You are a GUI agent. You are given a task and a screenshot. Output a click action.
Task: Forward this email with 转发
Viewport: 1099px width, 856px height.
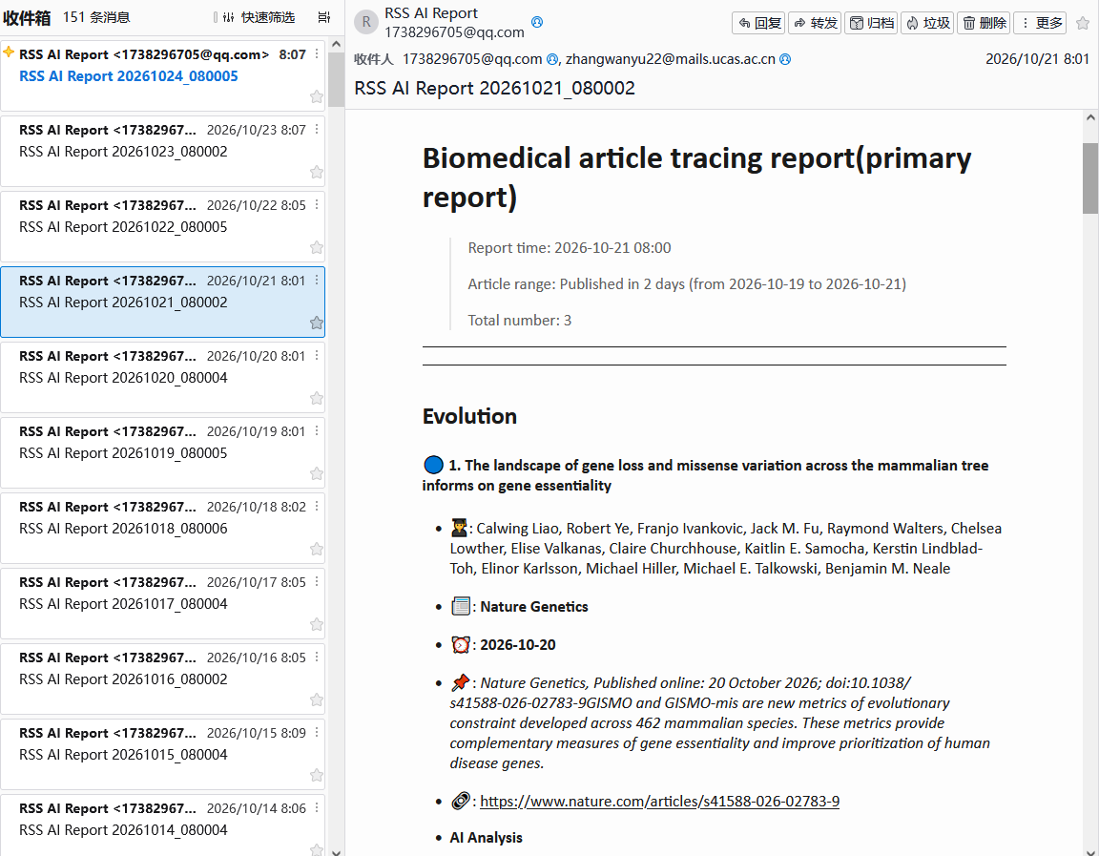point(815,23)
